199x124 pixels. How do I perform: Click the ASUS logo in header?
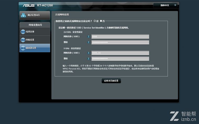click(x=29, y=5)
